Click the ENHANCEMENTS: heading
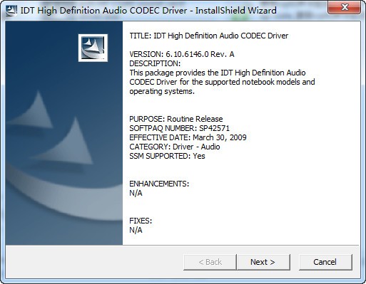366x284 pixels. coord(159,184)
